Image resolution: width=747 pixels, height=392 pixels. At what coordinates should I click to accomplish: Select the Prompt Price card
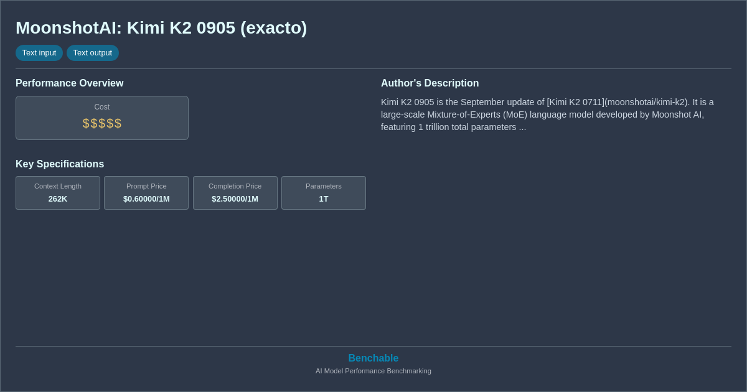coord(146,193)
